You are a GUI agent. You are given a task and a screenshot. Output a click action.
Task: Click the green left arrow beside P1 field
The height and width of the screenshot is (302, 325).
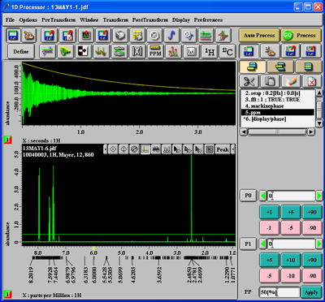pyautogui.click(x=262, y=244)
